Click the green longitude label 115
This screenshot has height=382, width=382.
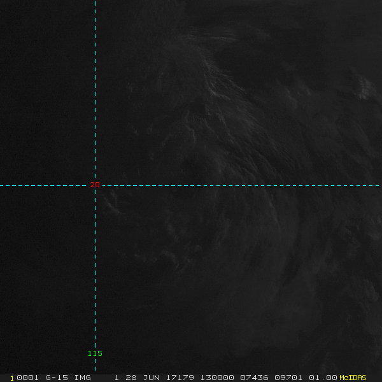pos(95,353)
